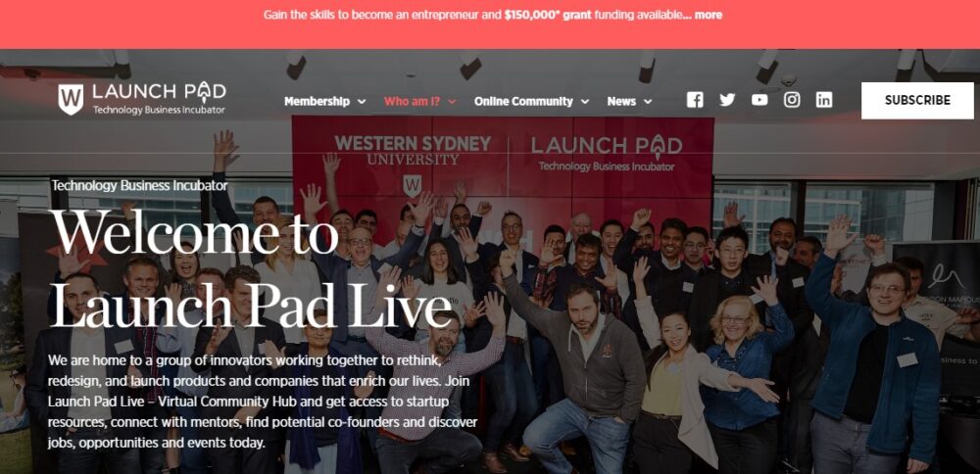Open the Twitter social icon

point(727,100)
